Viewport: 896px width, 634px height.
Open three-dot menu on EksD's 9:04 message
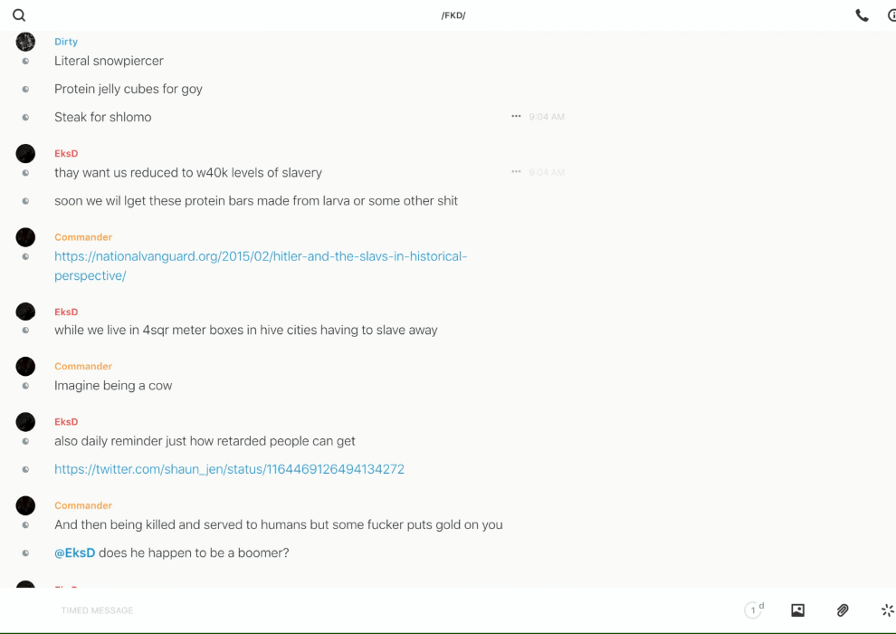pyautogui.click(x=516, y=172)
